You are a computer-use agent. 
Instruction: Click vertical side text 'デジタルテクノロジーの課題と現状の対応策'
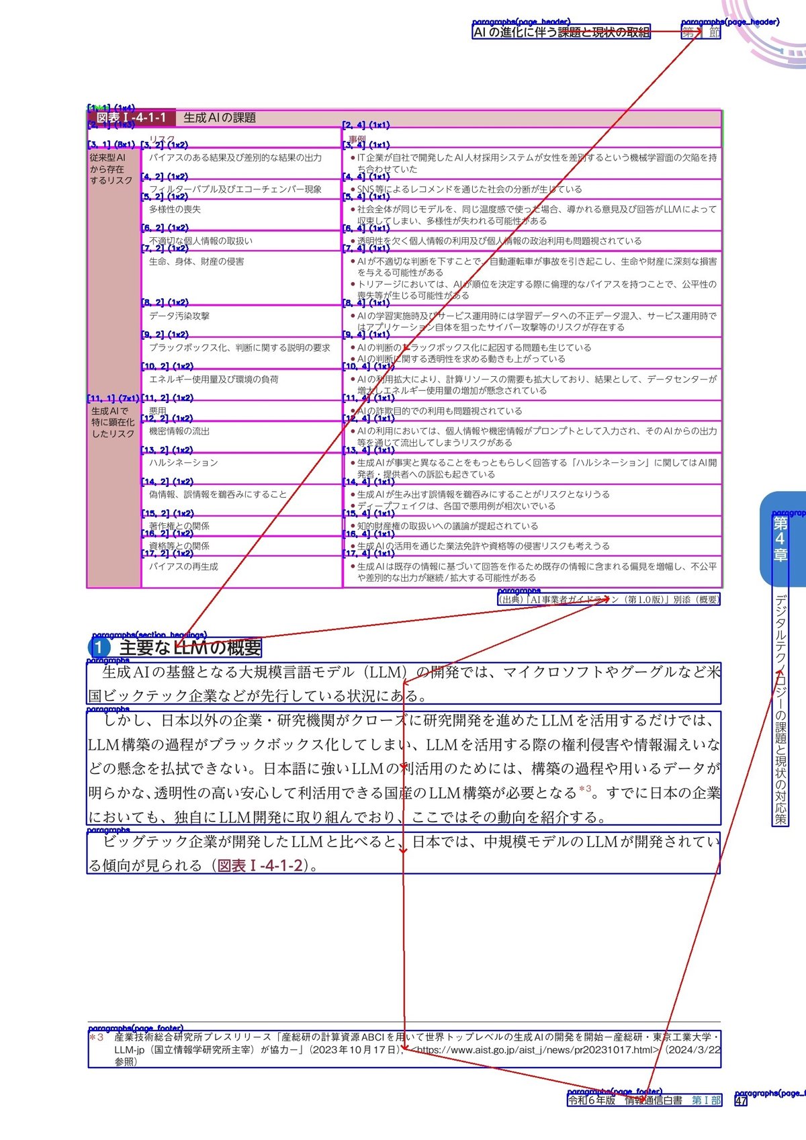tap(780, 710)
